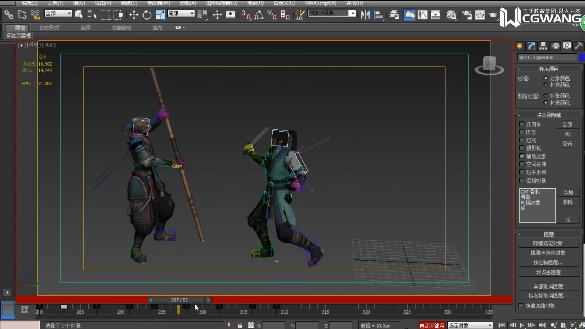Toggle the Percent Snap icon
585x329 pixels.
click(272, 15)
